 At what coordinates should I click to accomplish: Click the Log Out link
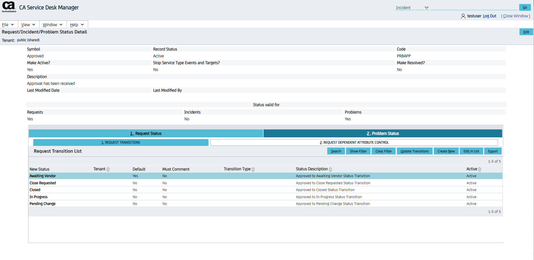489,16
